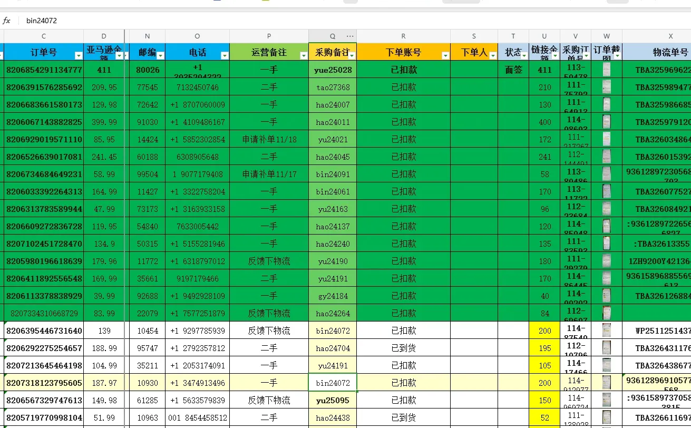This screenshot has height=428, width=691.
Task: Open the 下单账号 column filter dropdown
Action: [x=445, y=55]
